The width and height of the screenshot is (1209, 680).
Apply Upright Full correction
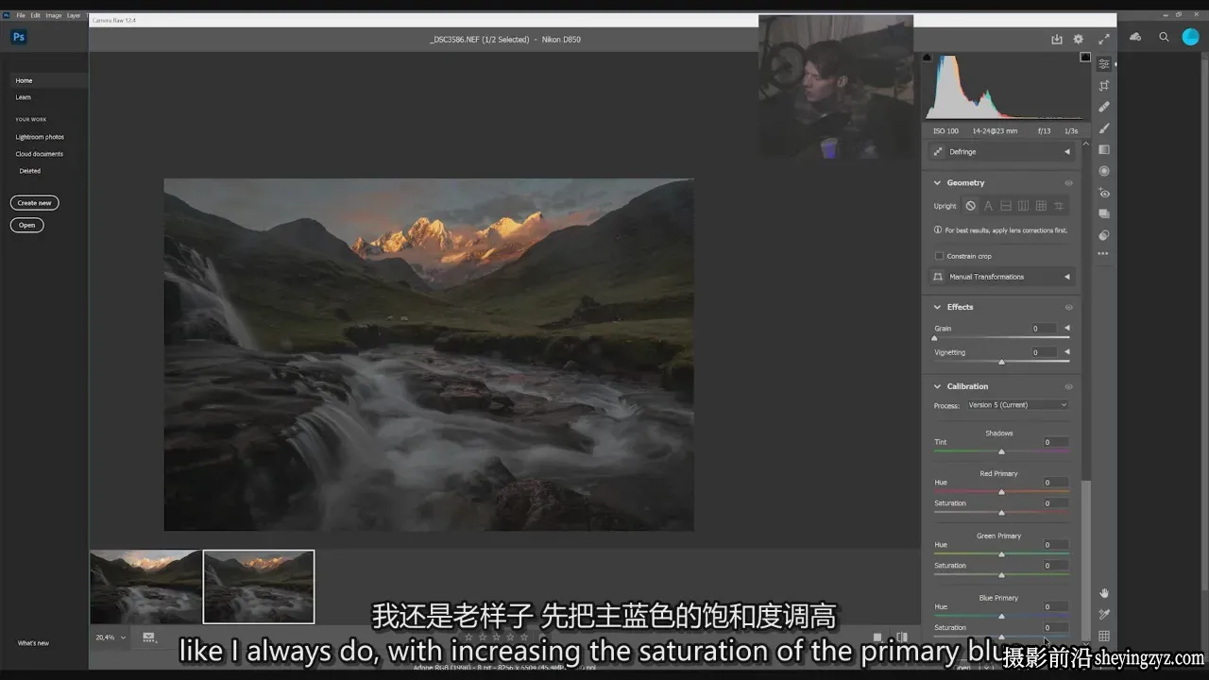(1041, 206)
